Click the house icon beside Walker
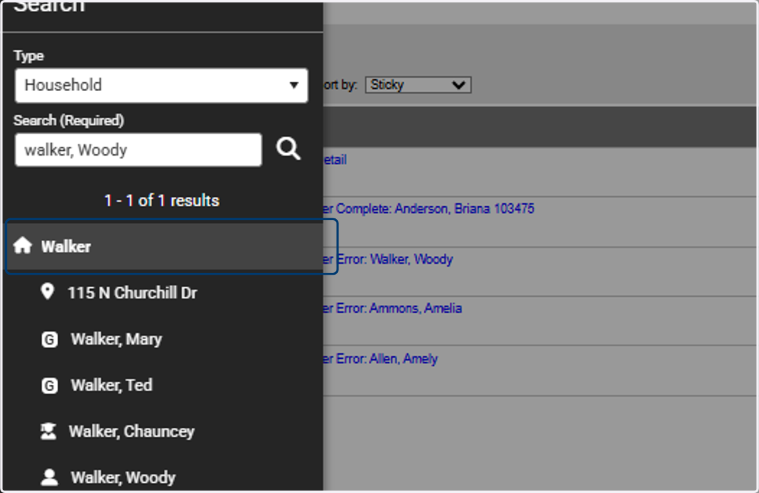 [x=22, y=246]
